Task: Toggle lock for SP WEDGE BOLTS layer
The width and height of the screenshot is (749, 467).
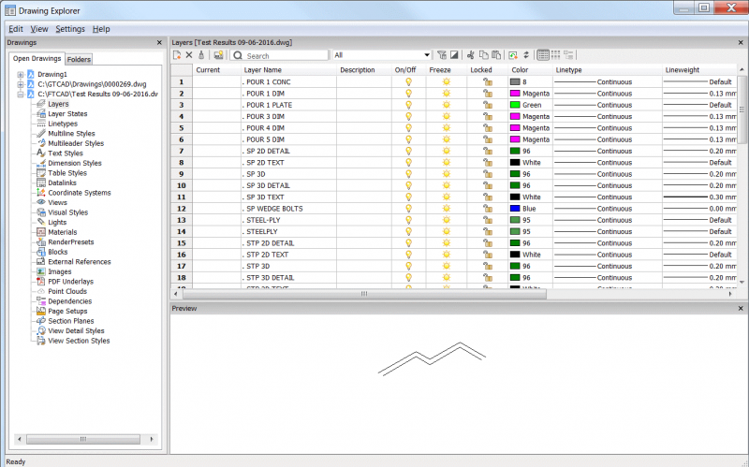Action: click(487, 209)
